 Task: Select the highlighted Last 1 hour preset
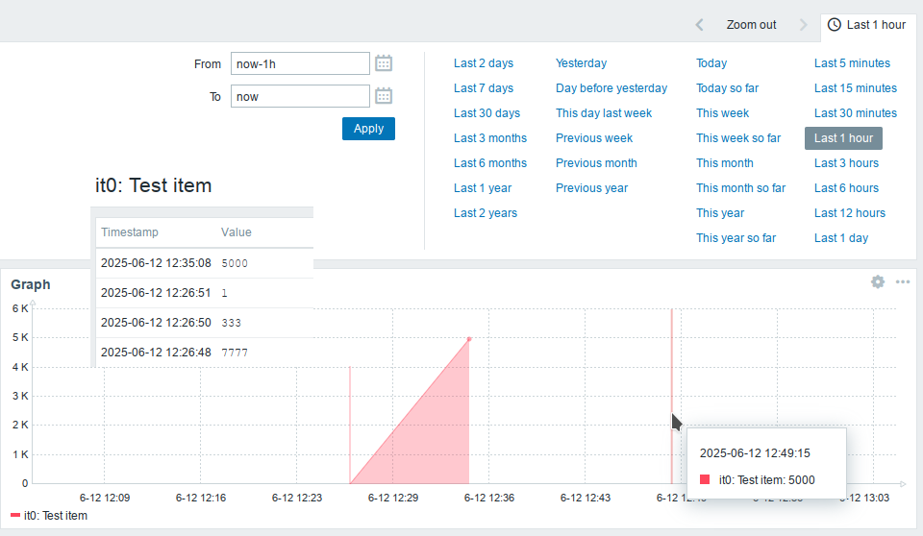click(843, 138)
